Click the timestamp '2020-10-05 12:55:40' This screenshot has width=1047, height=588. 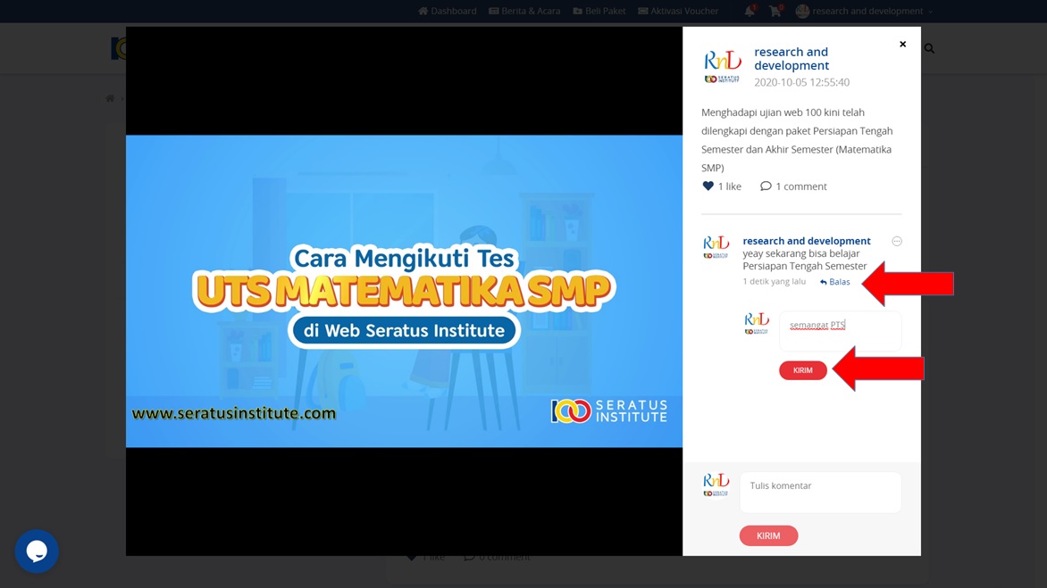tap(802, 82)
